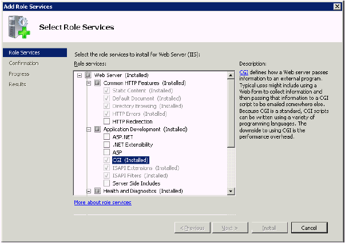Select the .NET Extensibility row text
Viewport: 345px width, 243px height.
click(x=133, y=145)
